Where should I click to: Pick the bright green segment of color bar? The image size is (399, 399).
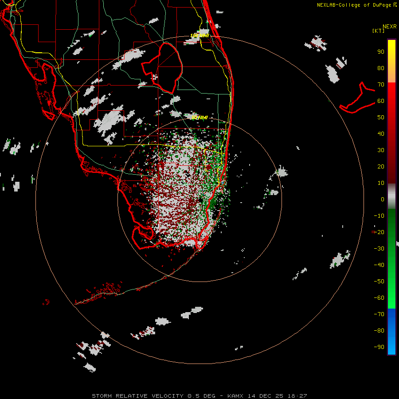tap(391, 288)
